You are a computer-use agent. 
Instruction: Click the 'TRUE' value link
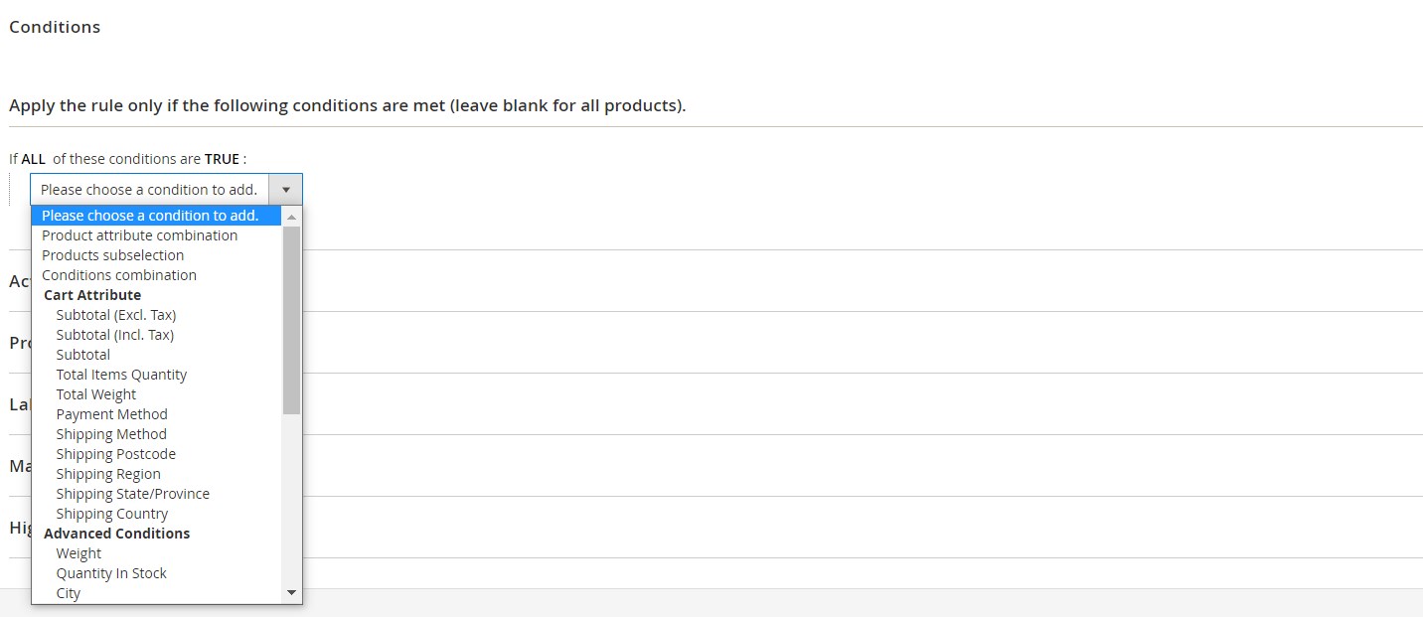coord(222,159)
